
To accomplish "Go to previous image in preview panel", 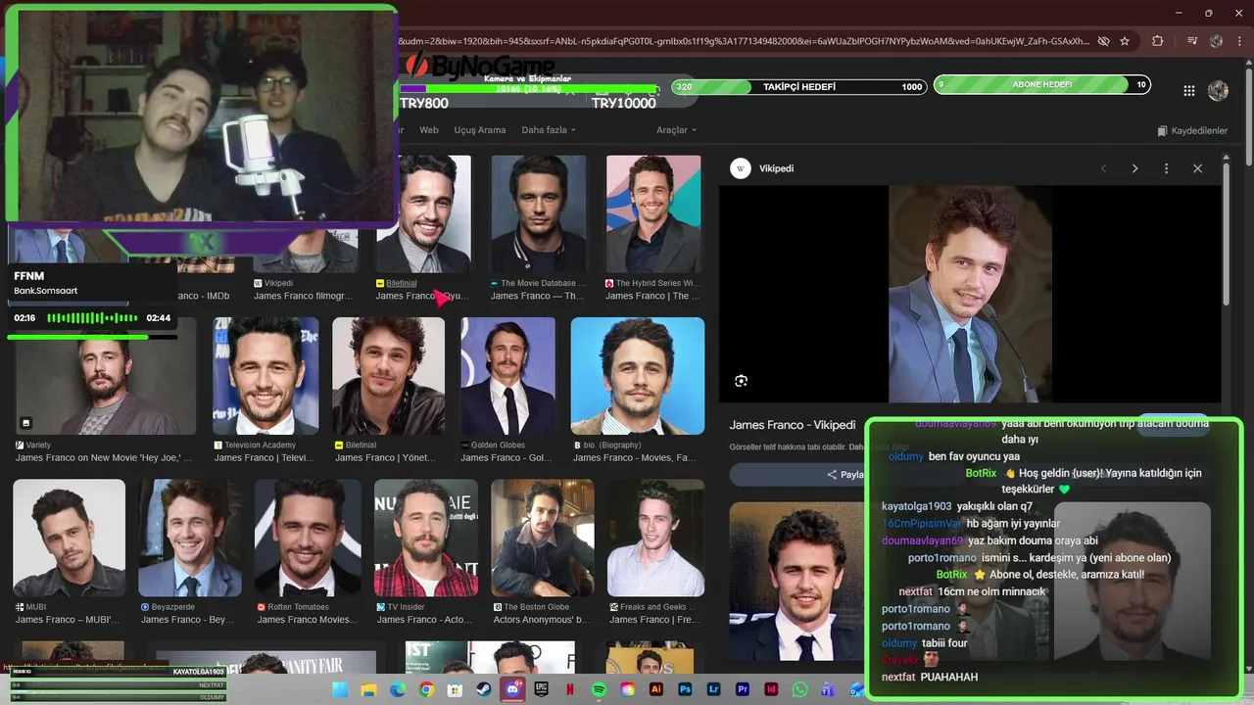I will (x=1103, y=168).
